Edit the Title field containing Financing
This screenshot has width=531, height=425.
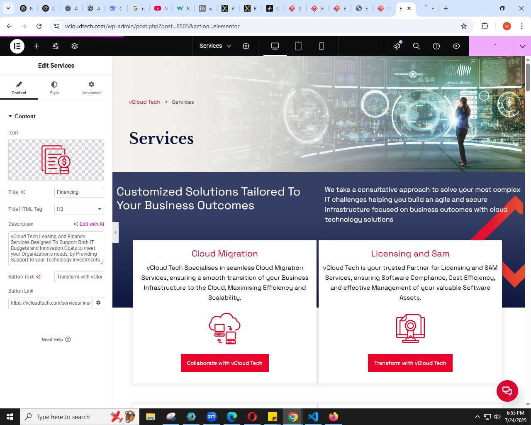pos(79,192)
